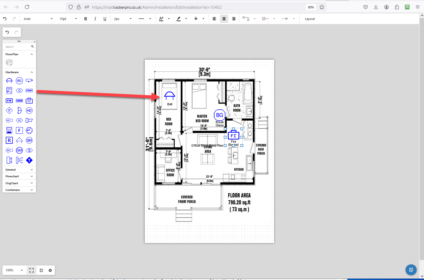Select the hexagon H hardware symbol

coord(19,120)
